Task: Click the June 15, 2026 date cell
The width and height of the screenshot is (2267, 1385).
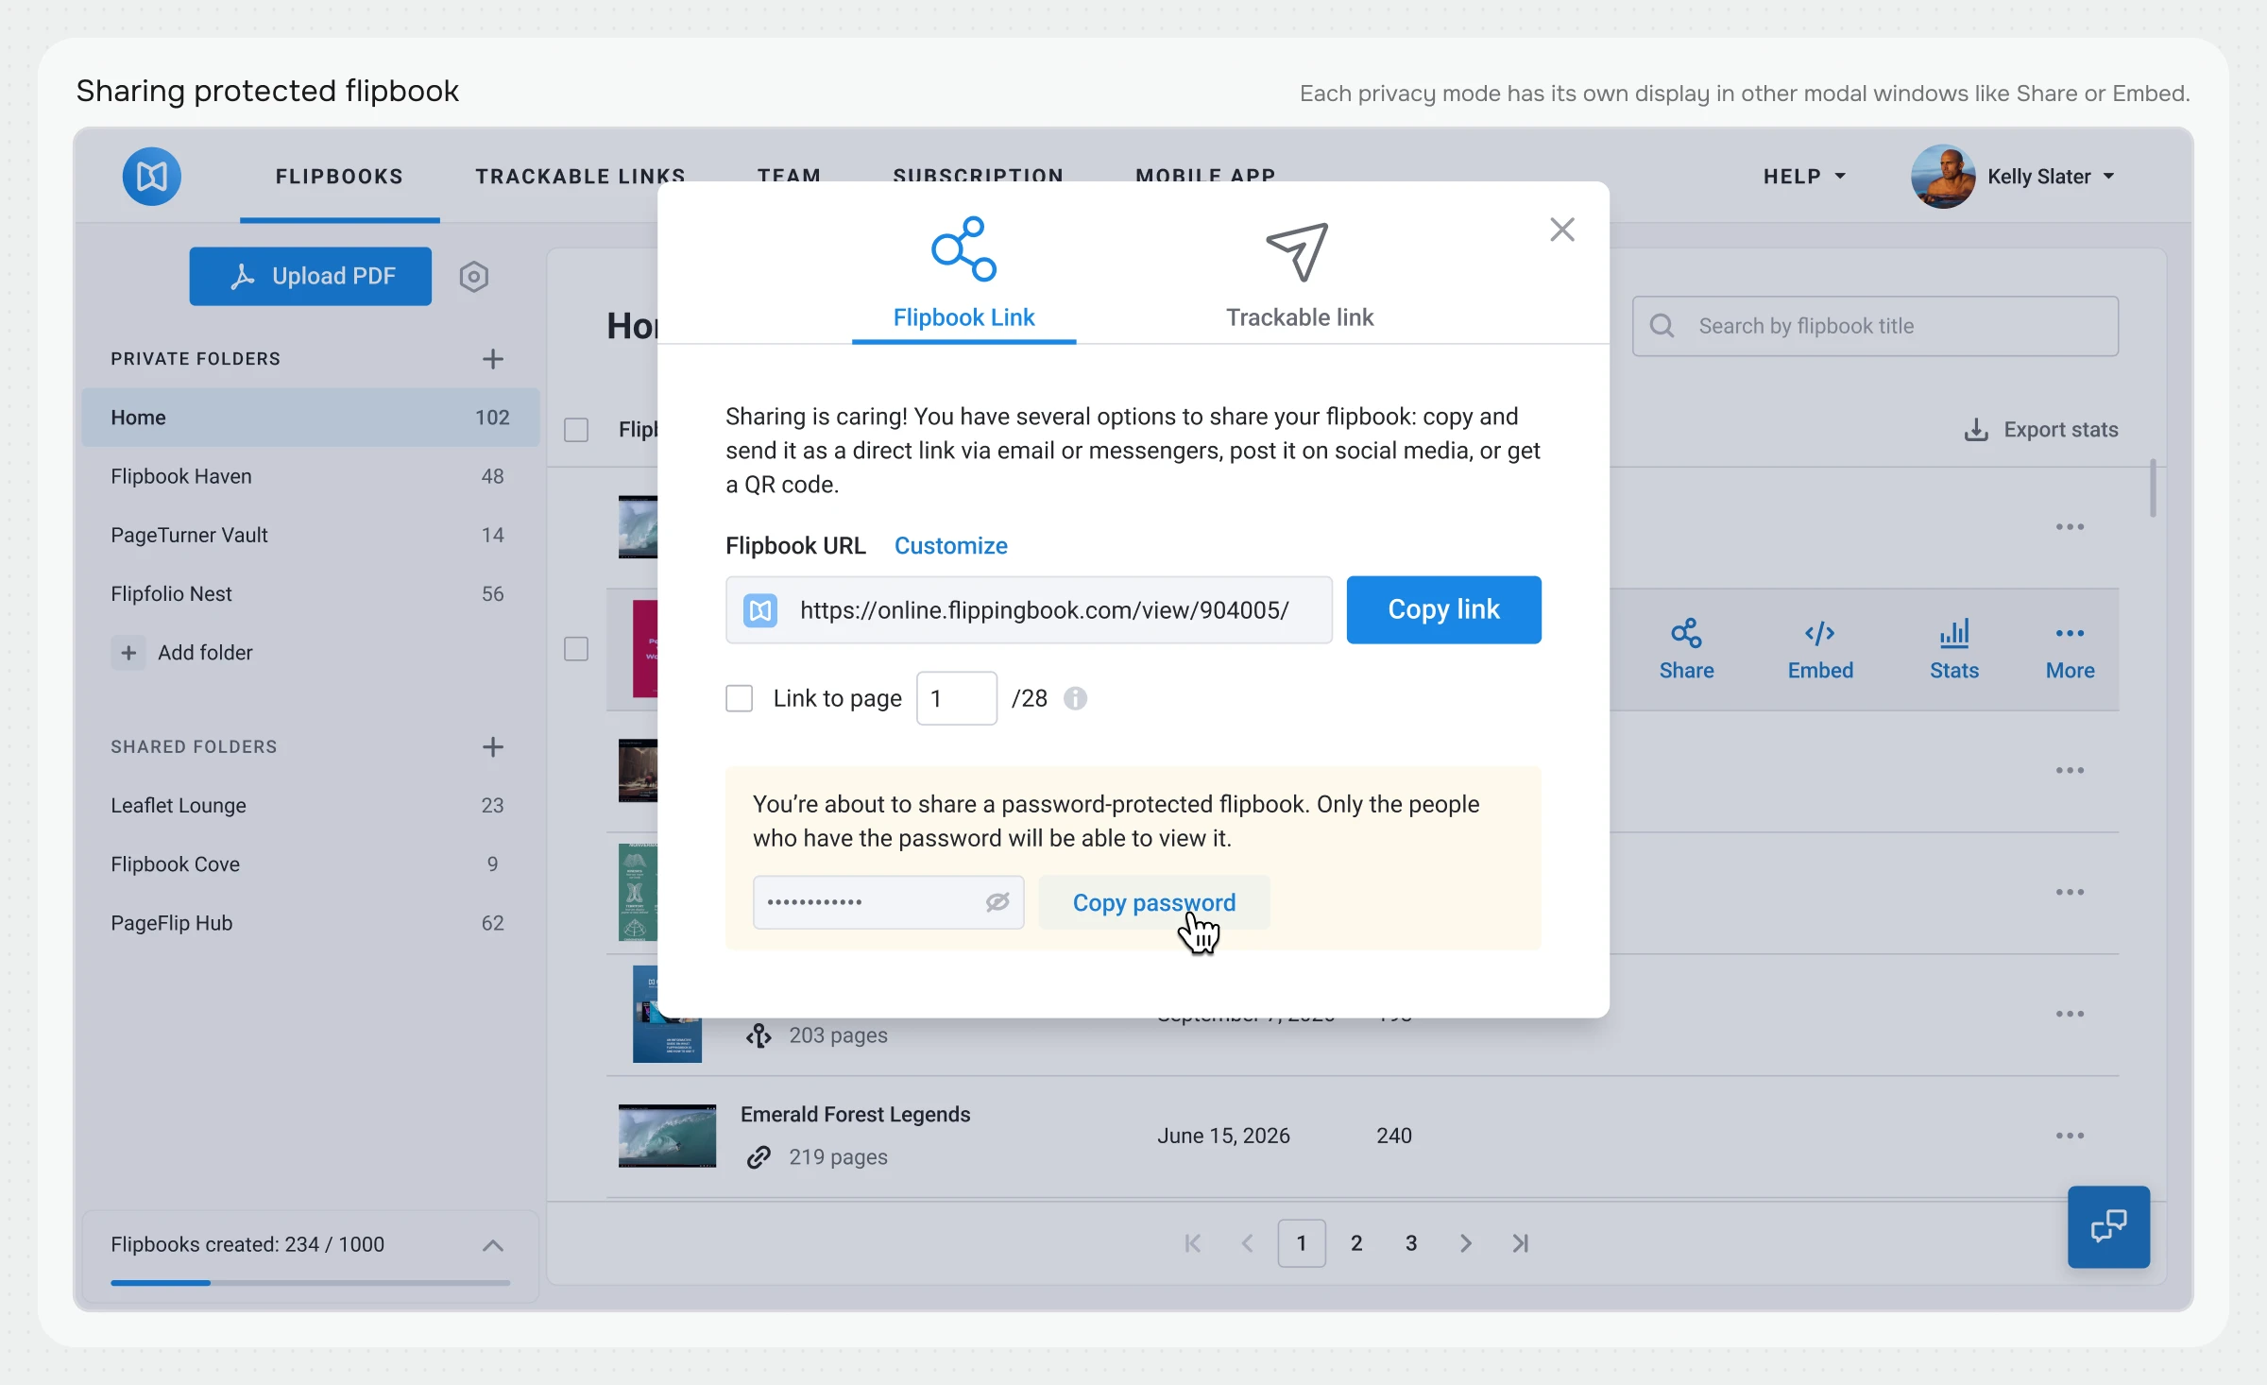Action: click(1223, 1136)
